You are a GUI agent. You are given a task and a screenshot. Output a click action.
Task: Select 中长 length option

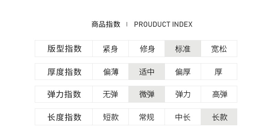(x=183, y=117)
